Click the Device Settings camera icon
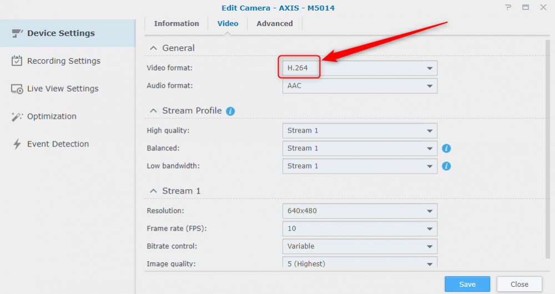 [x=17, y=33]
